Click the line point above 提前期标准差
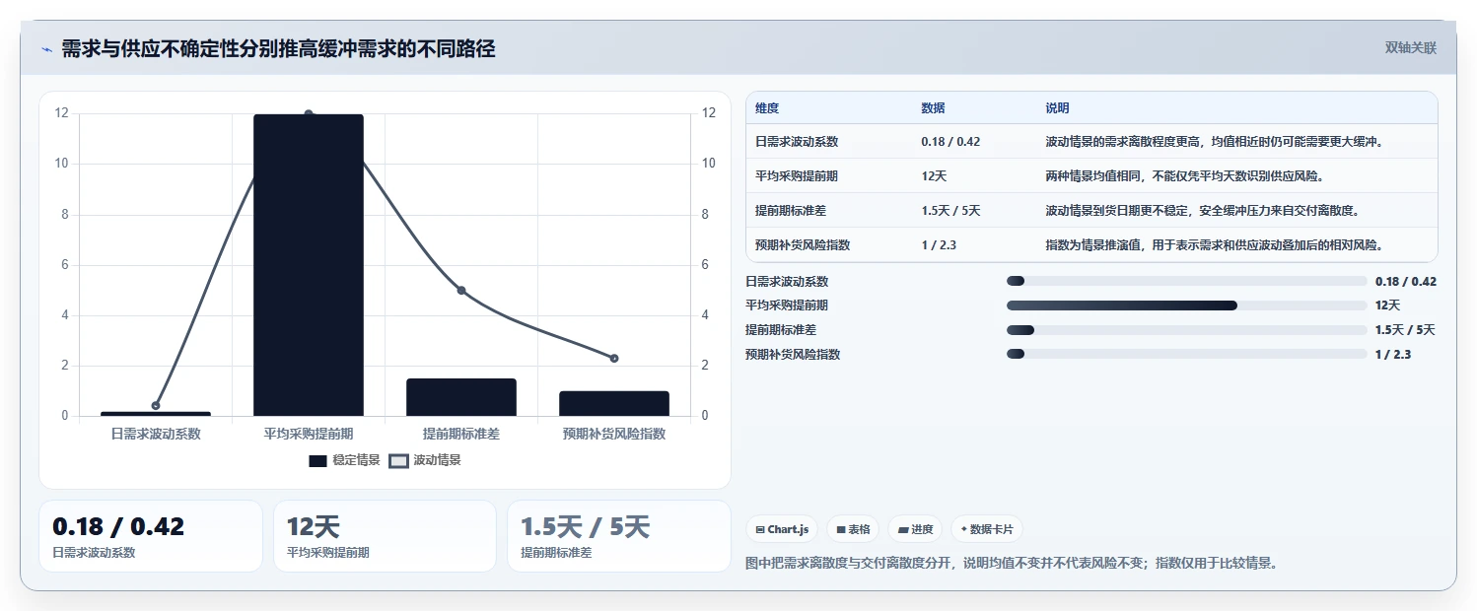This screenshot has height=611, width=1477. 461,290
